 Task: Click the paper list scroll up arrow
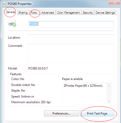(109, 86)
